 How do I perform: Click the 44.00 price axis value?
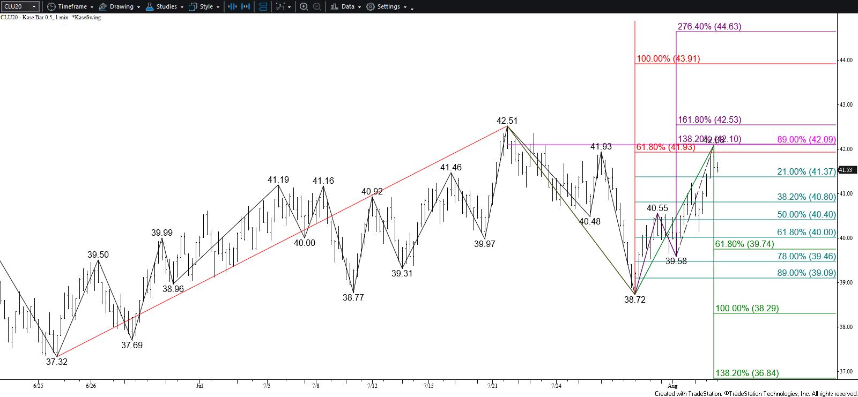[x=847, y=60]
